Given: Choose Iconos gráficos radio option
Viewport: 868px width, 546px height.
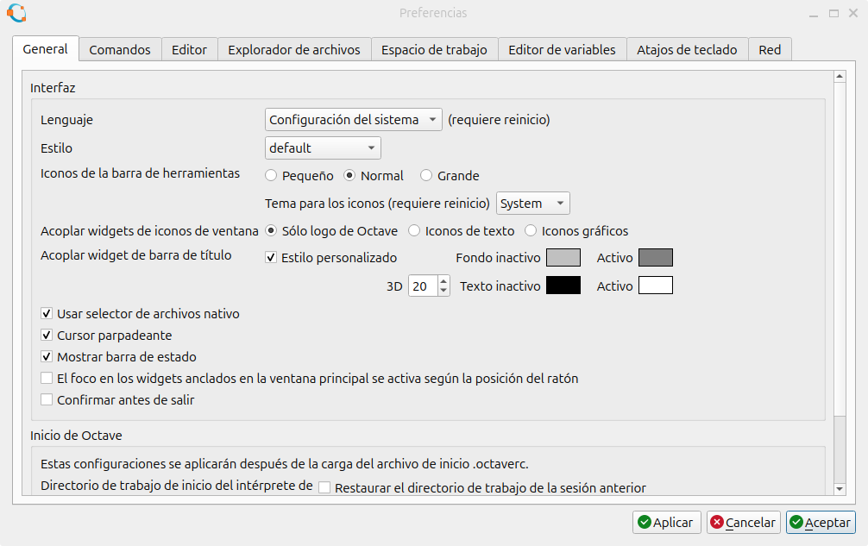Looking at the screenshot, I should coord(531,231).
